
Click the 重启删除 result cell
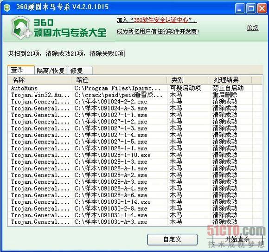(x=225, y=95)
